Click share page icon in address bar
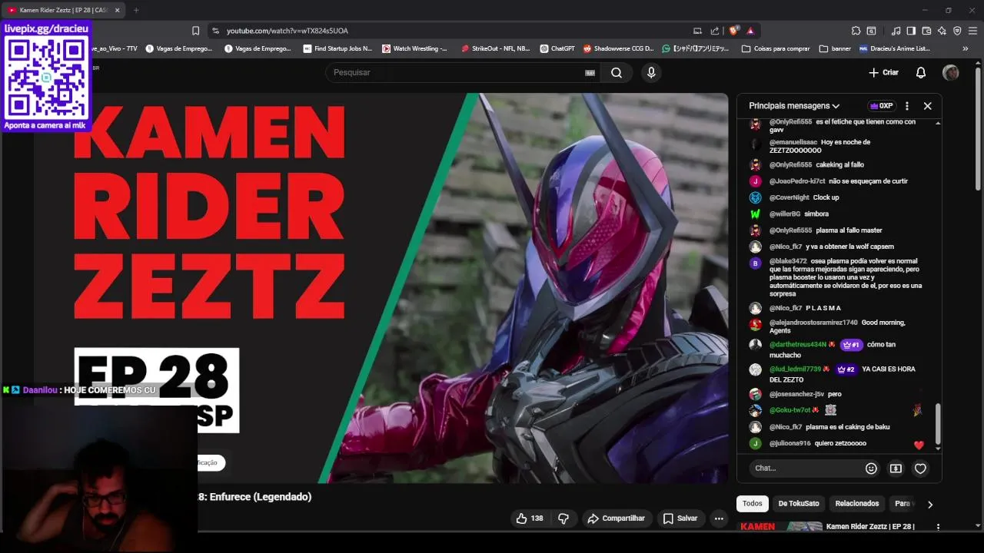Image resolution: width=984 pixels, height=553 pixels. tap(715, 31)
